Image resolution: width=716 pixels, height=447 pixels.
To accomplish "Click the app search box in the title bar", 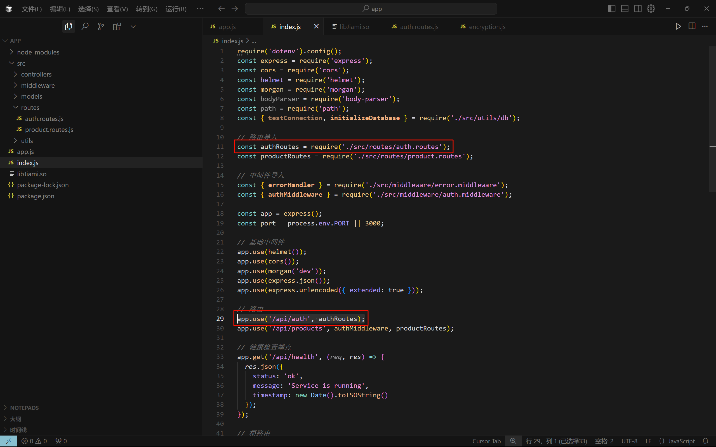I will pyautogui.click(x=371, y=9).
